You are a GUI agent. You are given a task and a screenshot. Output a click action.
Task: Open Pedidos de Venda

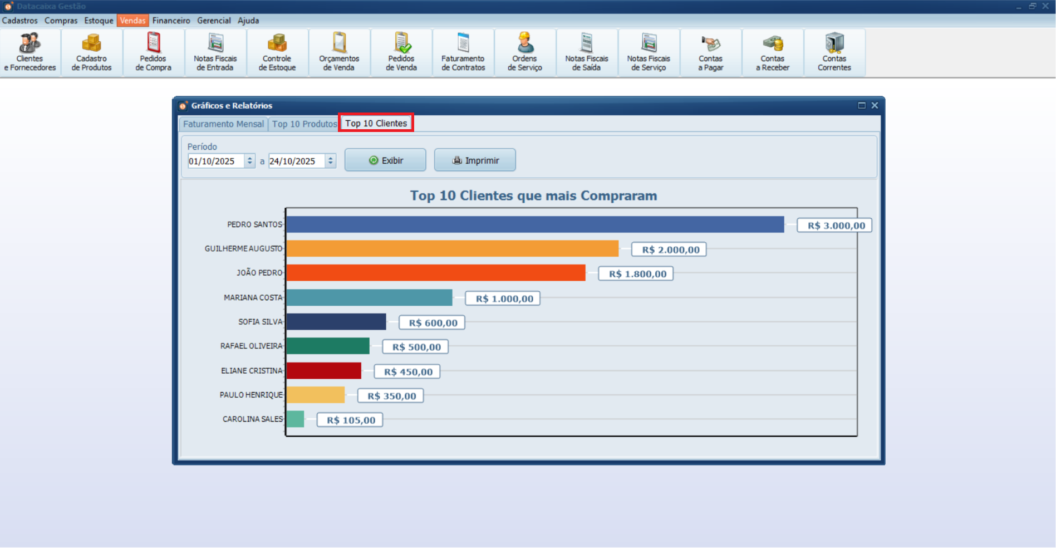(401, 52)
